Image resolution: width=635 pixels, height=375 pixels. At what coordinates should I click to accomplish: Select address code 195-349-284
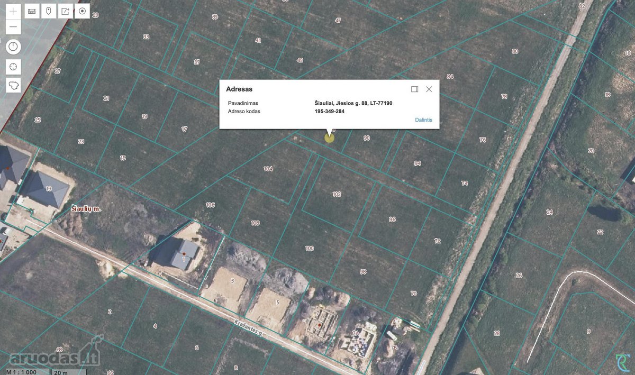click(x=330, y=112)
